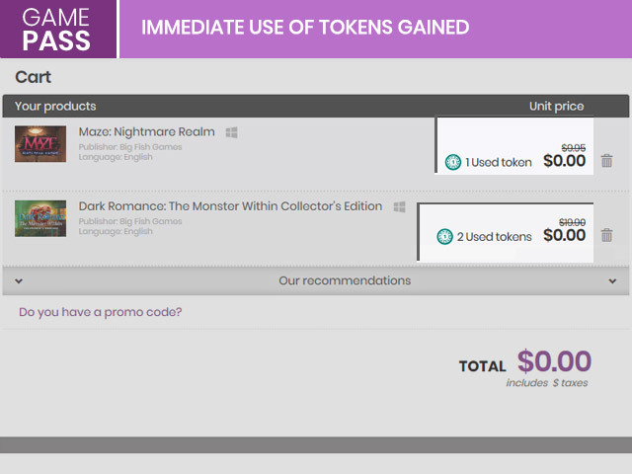This screenshot has width=632, height=474.
Task: Click the Dark Romance cover thumbnail
Action: (x=40, y=218)
